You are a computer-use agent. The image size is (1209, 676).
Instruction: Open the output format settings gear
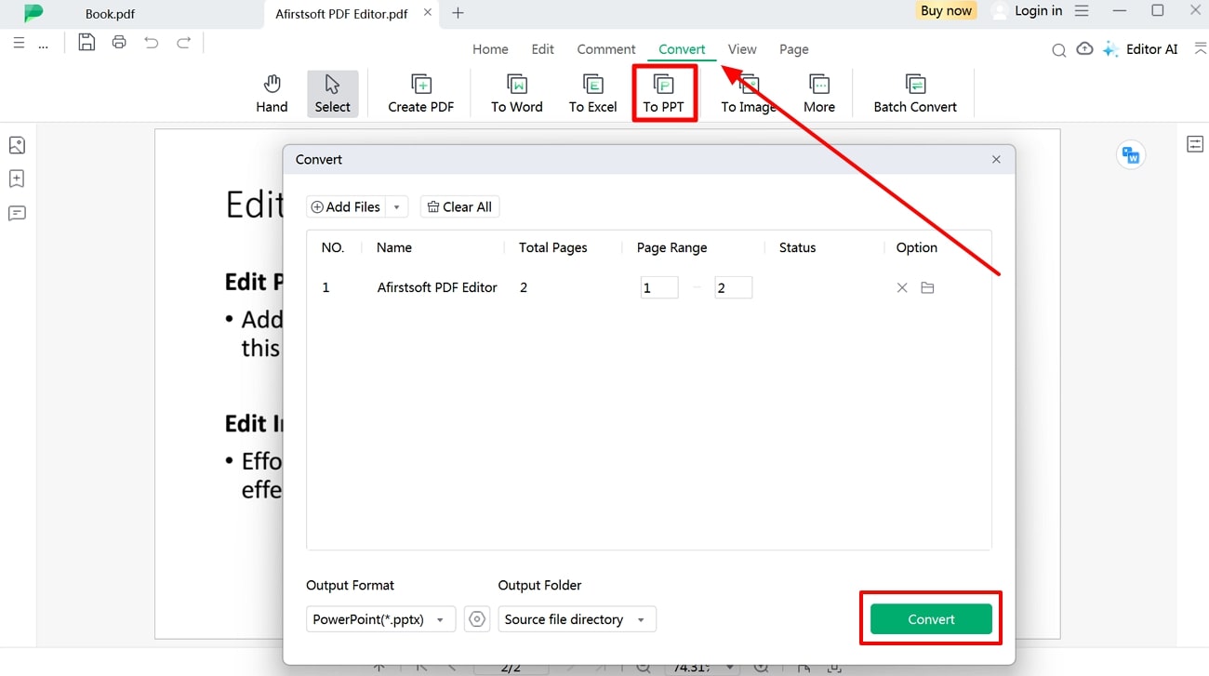coord(477,619)
